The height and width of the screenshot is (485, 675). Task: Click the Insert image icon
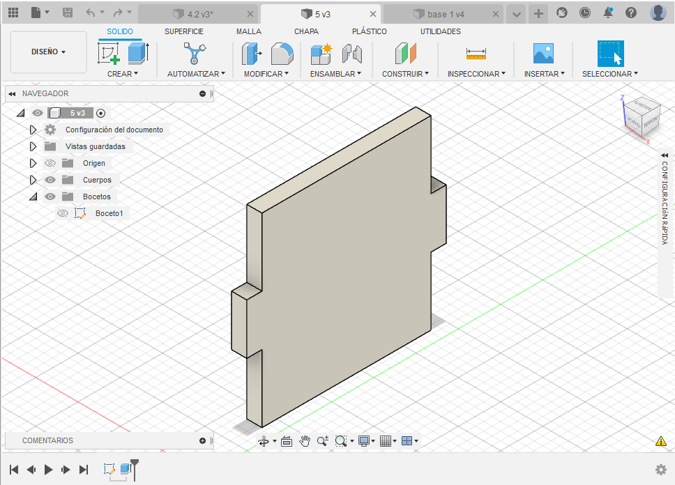tap(543, 54)
